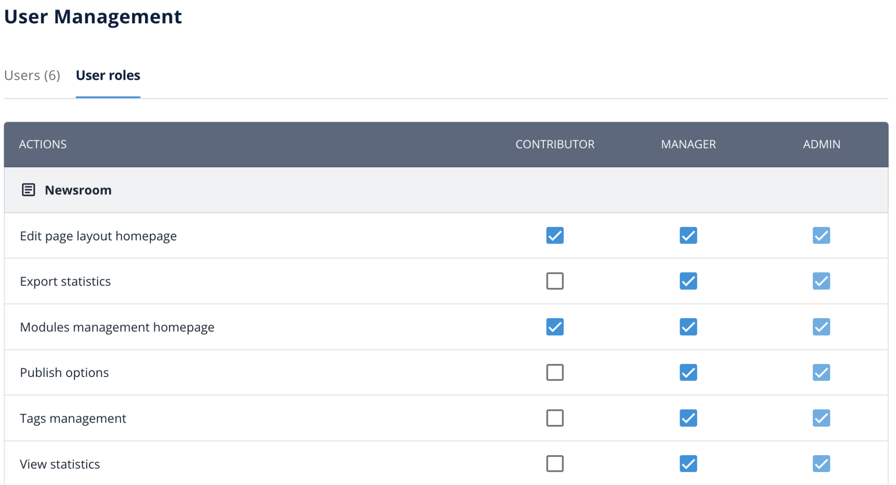Viewport: 896px width, 485px height.
Task: Switch to the Users (6) tab
Action: click(32, 75)
